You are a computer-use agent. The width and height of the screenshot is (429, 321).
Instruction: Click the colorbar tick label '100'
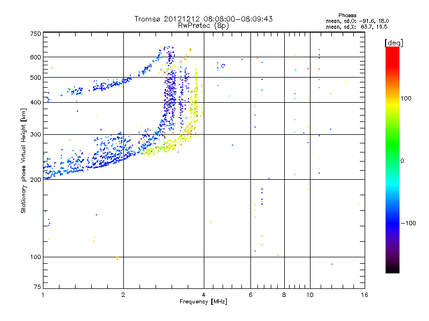point(406,98)
